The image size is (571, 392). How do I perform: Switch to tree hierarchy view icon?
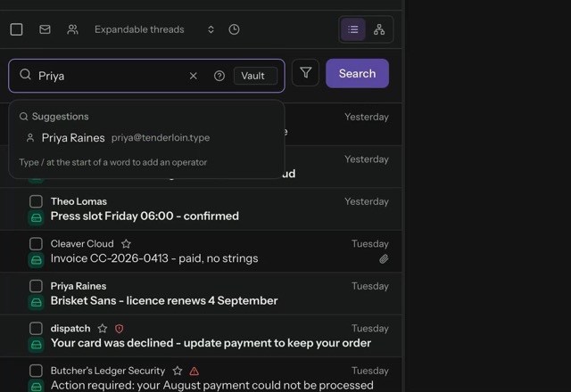point(379,29)
